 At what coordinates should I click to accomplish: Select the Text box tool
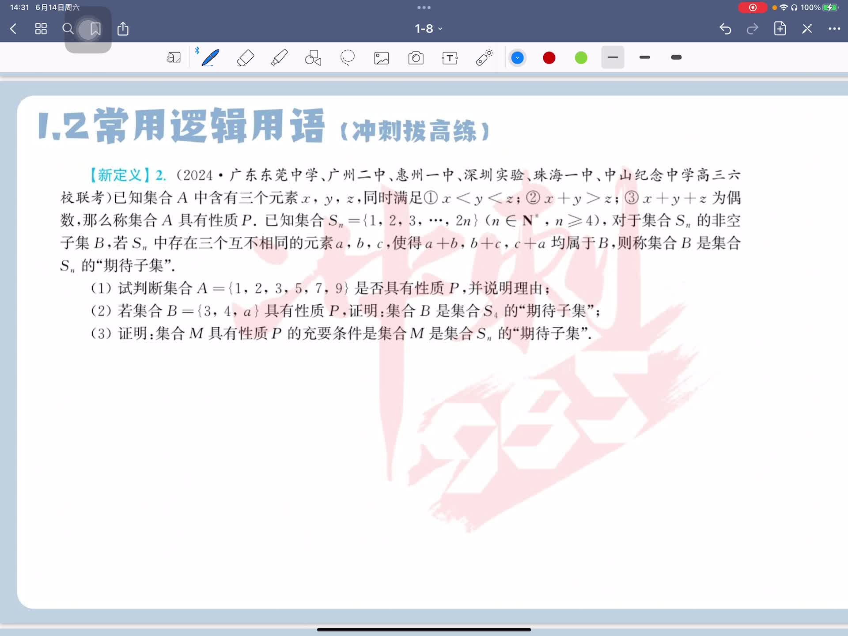450,58
